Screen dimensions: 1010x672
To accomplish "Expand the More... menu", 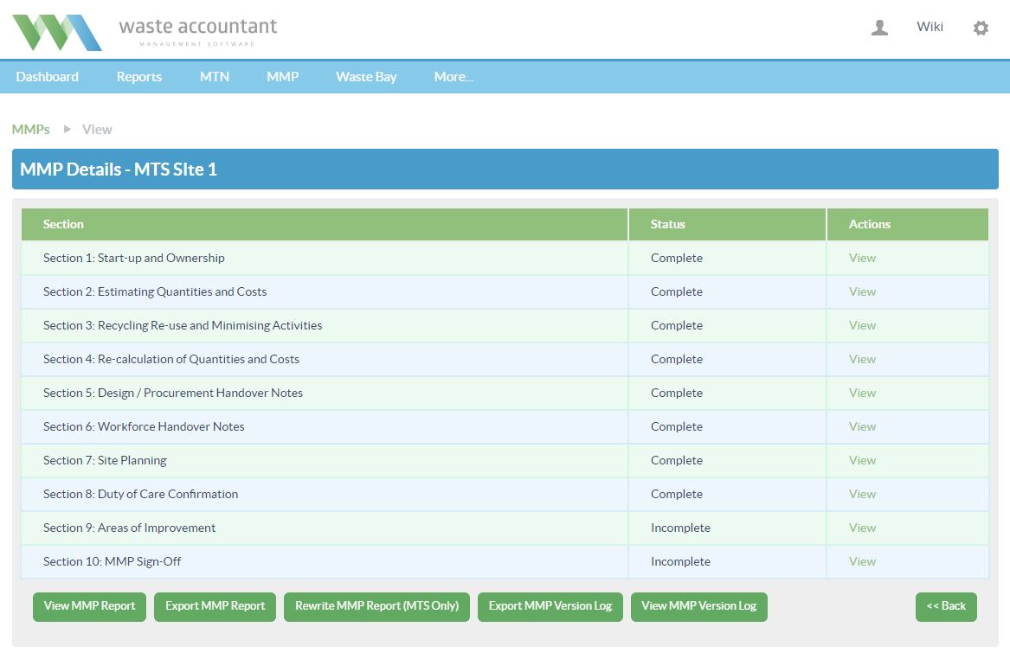I will click(x=454, y=77).
